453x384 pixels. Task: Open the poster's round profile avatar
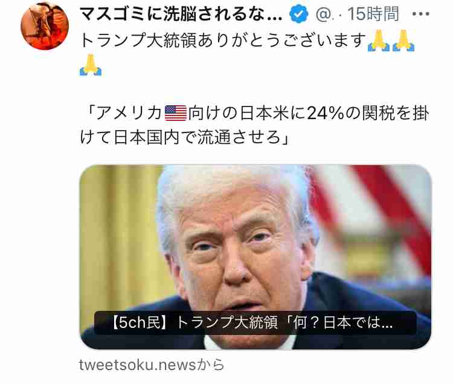[x=45, y=26]
